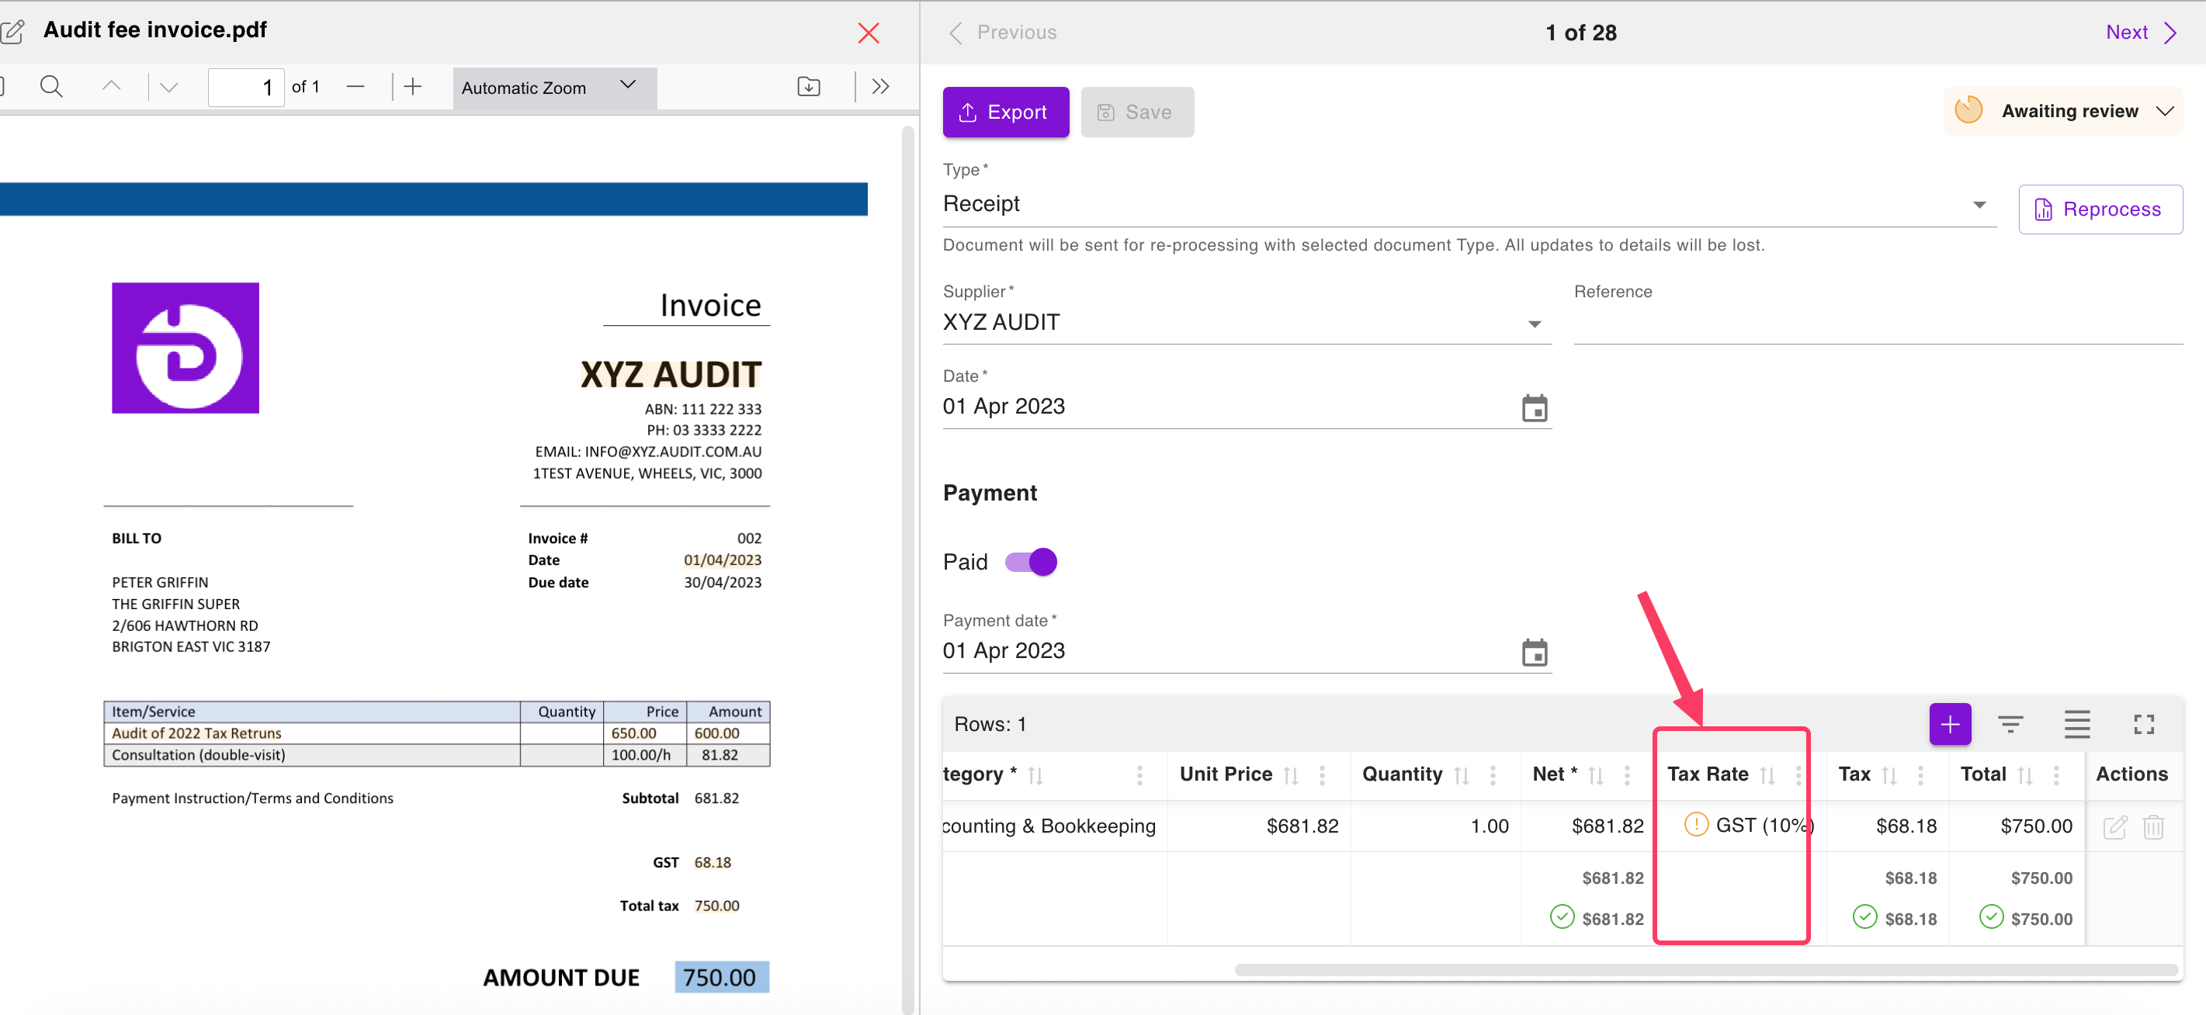2206x1015 pixels.
Task: Open Unit Price column options menu
Action: (x=1322, y=775)
